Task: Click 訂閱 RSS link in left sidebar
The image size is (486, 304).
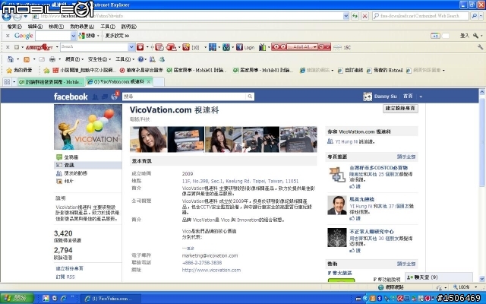Action: pos(65,277)
